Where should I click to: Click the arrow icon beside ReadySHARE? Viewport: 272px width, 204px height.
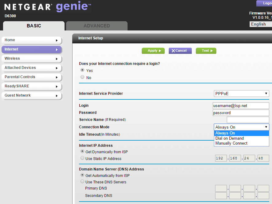(x=57, y=86)
